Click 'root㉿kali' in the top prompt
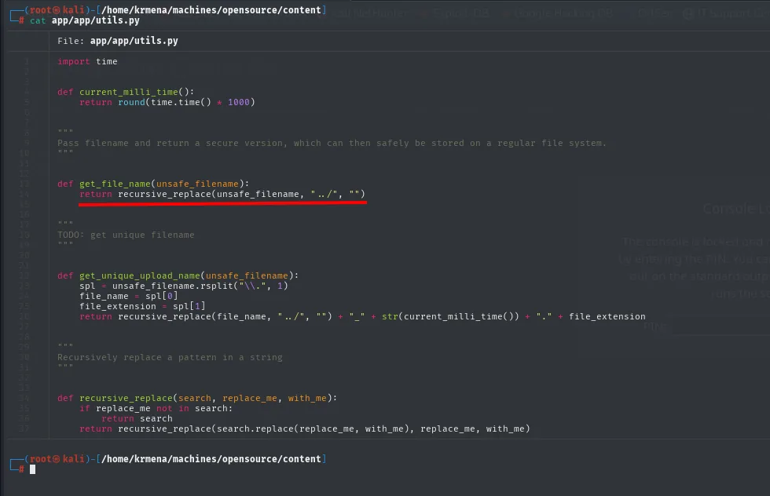Image resolution: width=770 pixels, height=496 pixels. click(x=57, y=10)
